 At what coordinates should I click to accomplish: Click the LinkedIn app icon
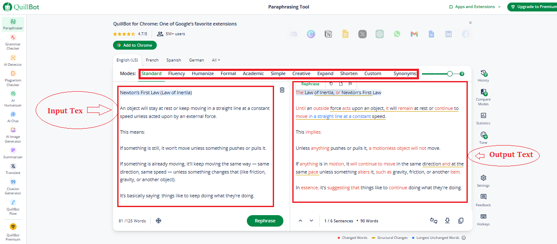pyautogui.click(x=449, y=34)
